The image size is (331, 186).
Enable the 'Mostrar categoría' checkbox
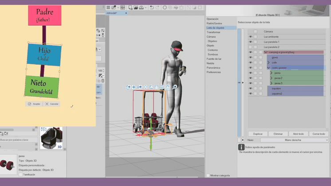(x=208, y=175)
